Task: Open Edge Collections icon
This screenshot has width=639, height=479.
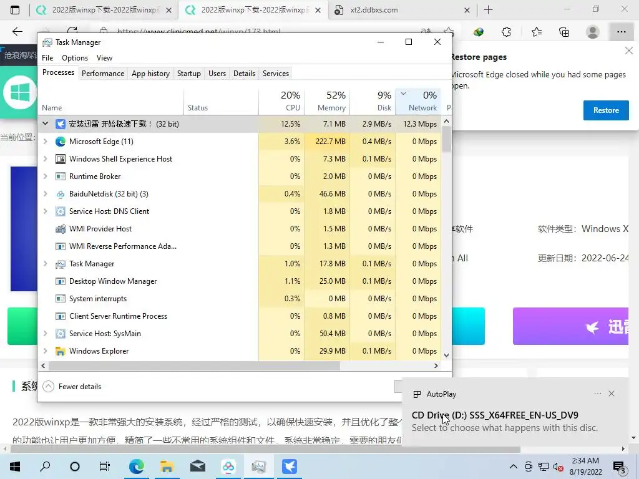Action: coord(564,32)
